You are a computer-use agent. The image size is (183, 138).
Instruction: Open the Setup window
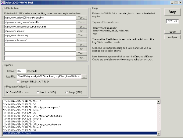click(x=172, y=32)
